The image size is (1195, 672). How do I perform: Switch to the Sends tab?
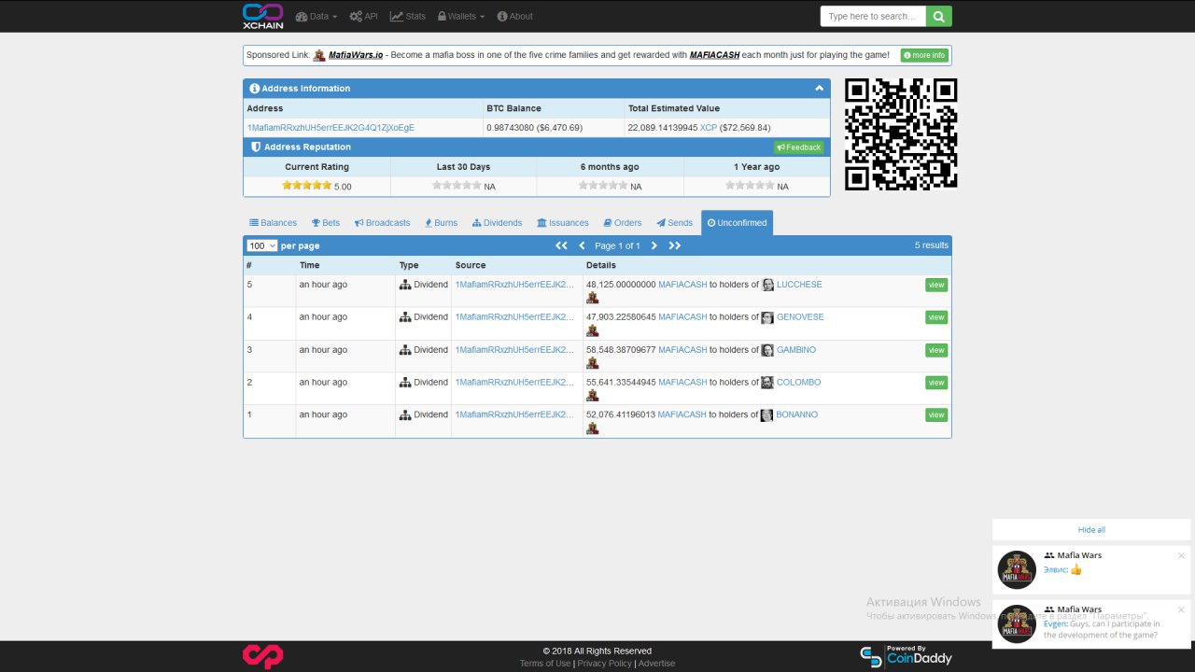(x=674, y=223)
